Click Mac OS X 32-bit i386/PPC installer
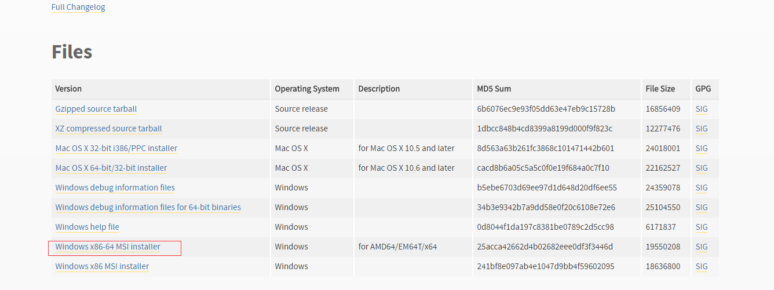Viewport: 774px width, 290px height. (116, 148)
